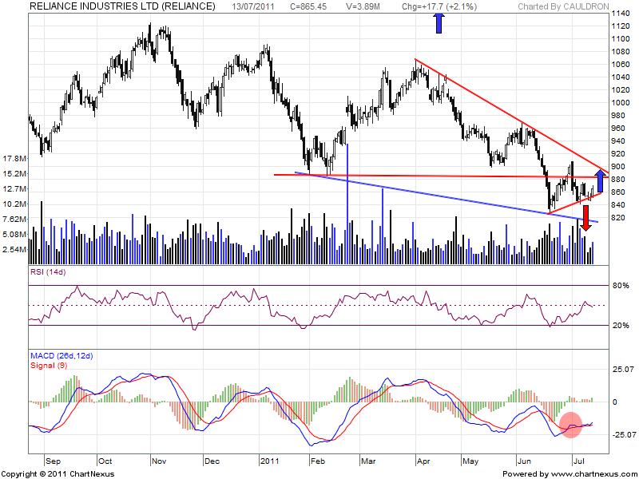Select the Nov label on the time axis
Screen dimensions: 639x479
158,461
